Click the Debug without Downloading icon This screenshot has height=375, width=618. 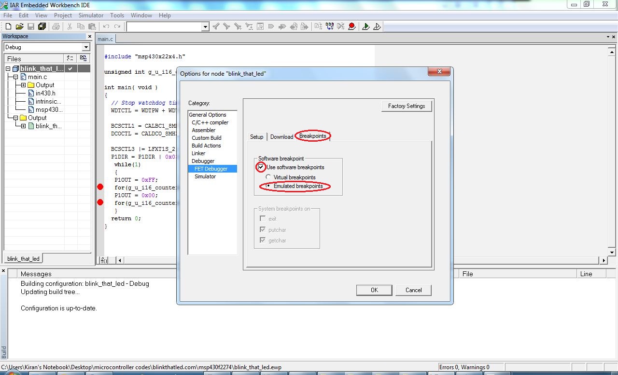point(377,27)
